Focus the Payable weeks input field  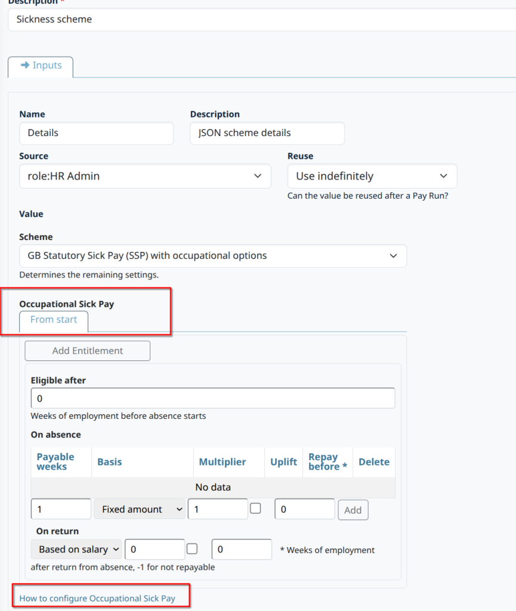coord(61,510)
